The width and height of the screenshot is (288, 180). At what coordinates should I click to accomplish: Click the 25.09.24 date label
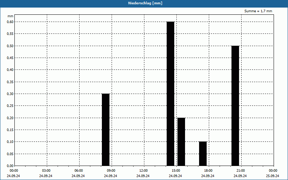pos(273,176)
